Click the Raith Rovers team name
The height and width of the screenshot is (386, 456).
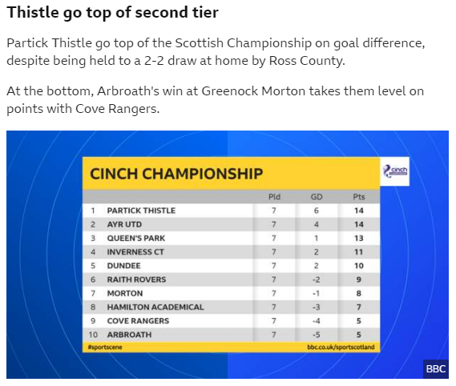coord(136,279)
